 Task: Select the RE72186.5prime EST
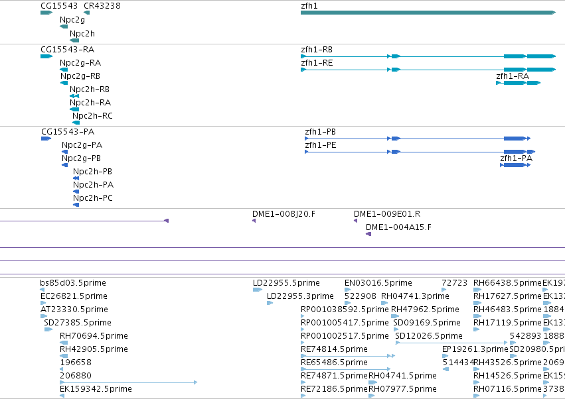(303, 396)
